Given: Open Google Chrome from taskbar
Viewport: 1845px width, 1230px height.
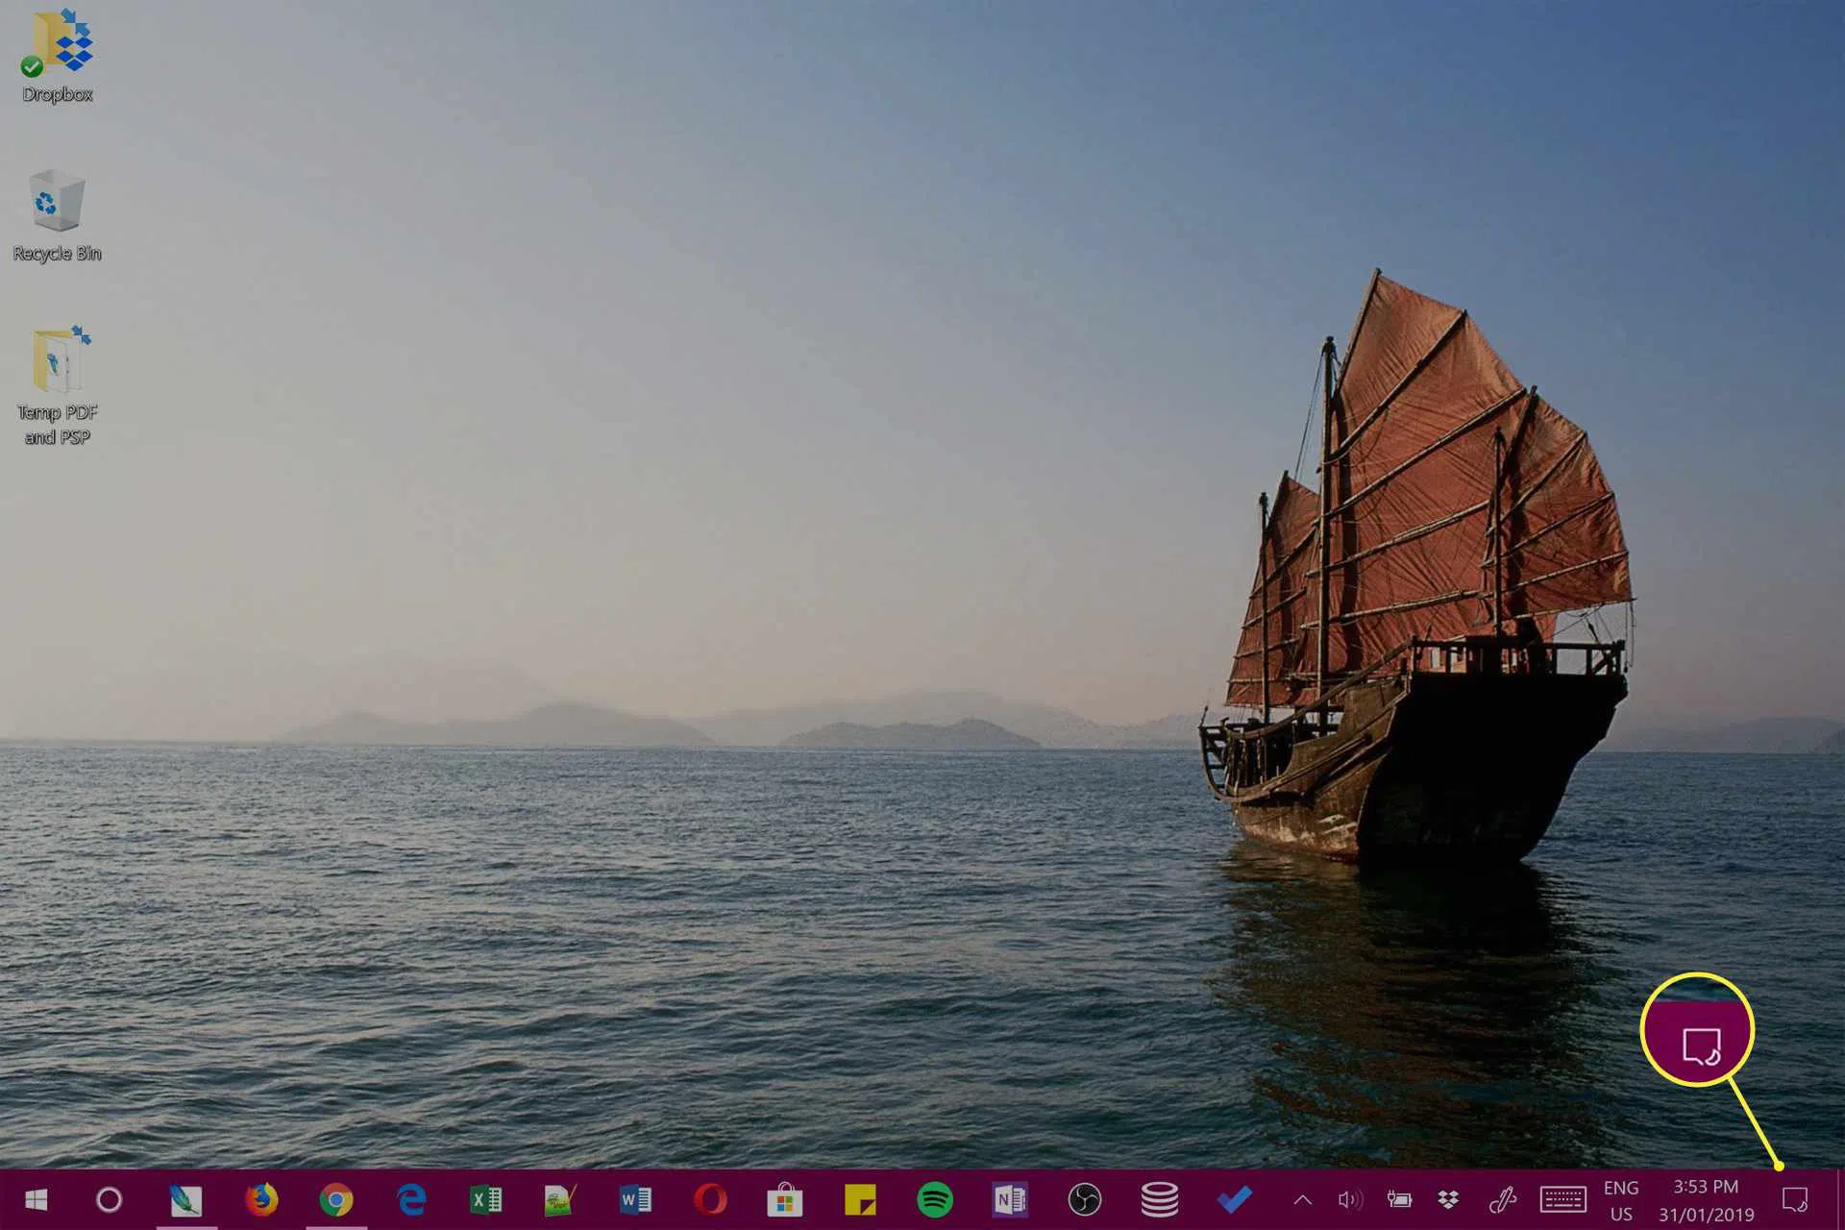Looking at the screenshot, I should point(336,1199).
